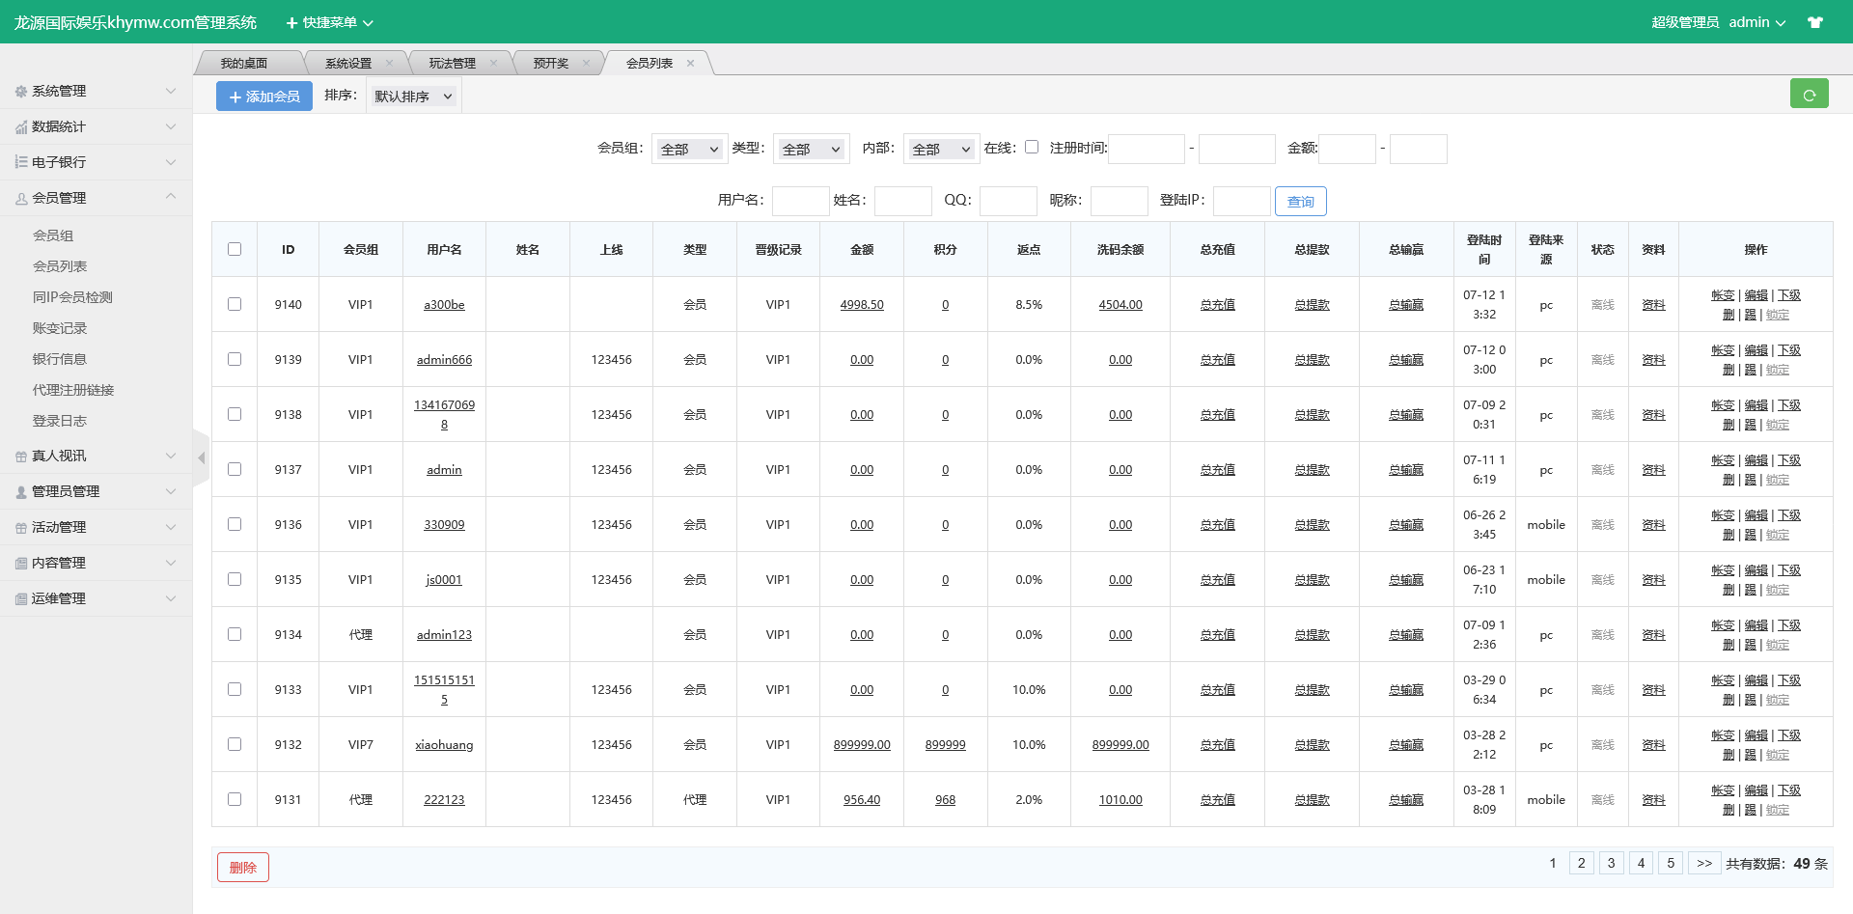
Task: Switch to the 玩法管理 tab
Action: click(452, 64)
